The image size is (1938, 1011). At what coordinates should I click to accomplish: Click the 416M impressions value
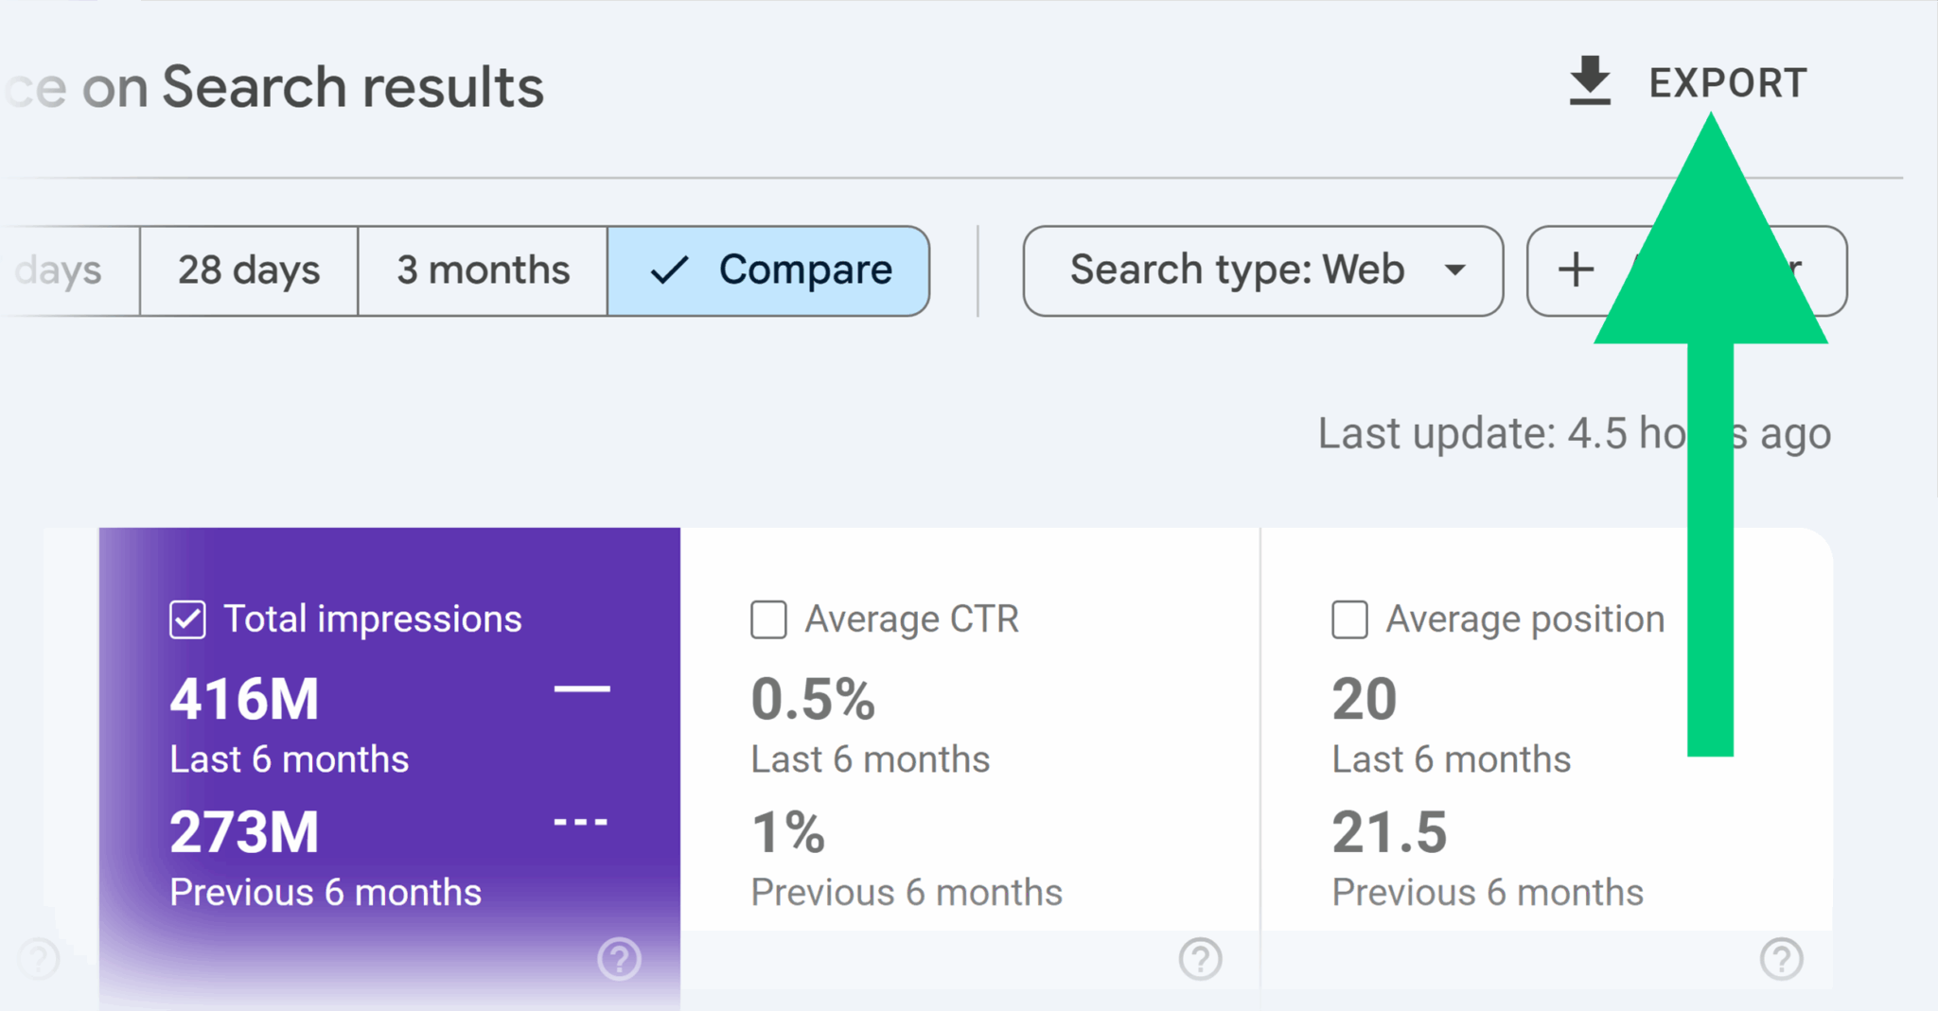tap(244, 700)
